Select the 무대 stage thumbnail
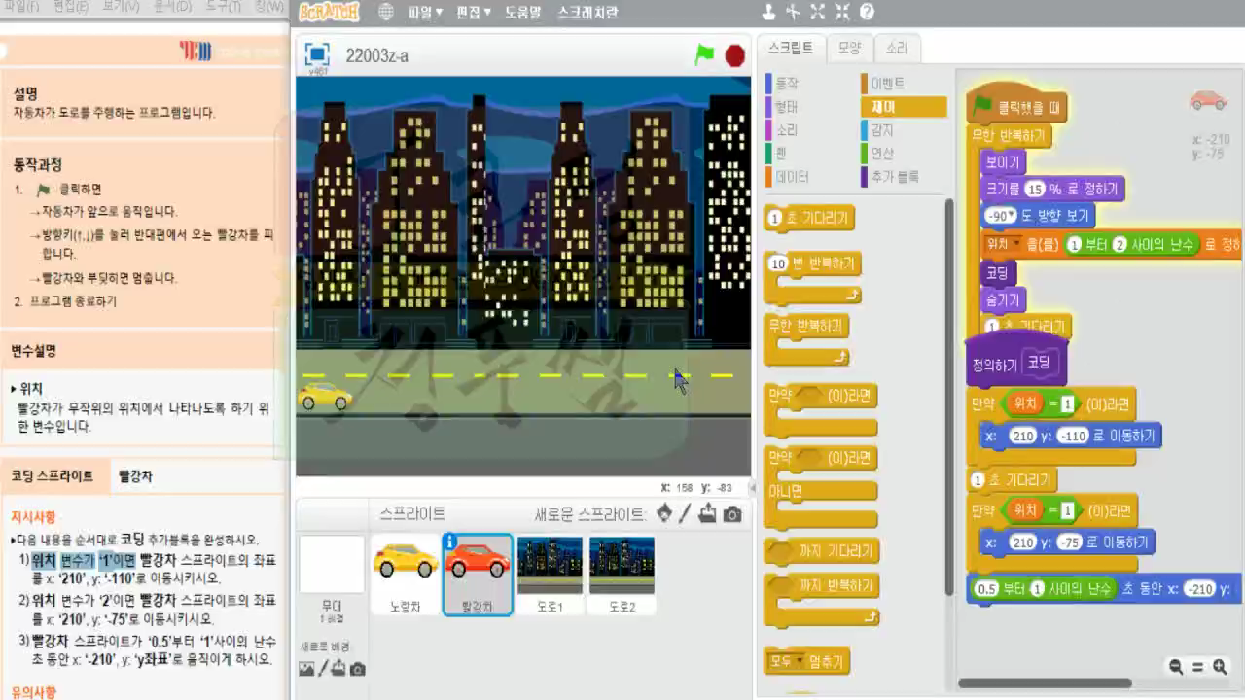Image resolution: width=1245 pixels, height=700 pixels. click(x=332, y=579)
